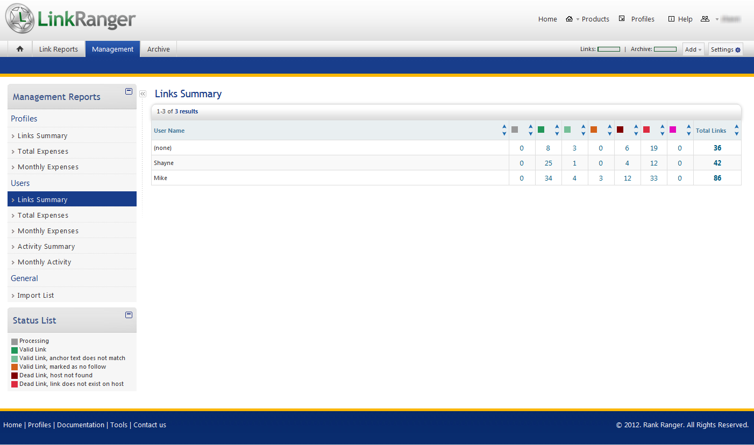The width and height of the screenshot is (754, 445).
Task: Expand the user account dropdown arrow
Action: 717,19
